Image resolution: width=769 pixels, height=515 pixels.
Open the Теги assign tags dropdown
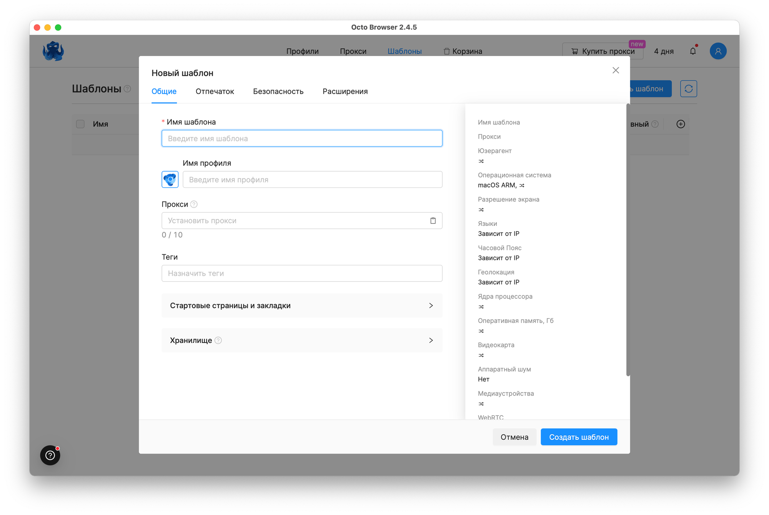(302, 273)
